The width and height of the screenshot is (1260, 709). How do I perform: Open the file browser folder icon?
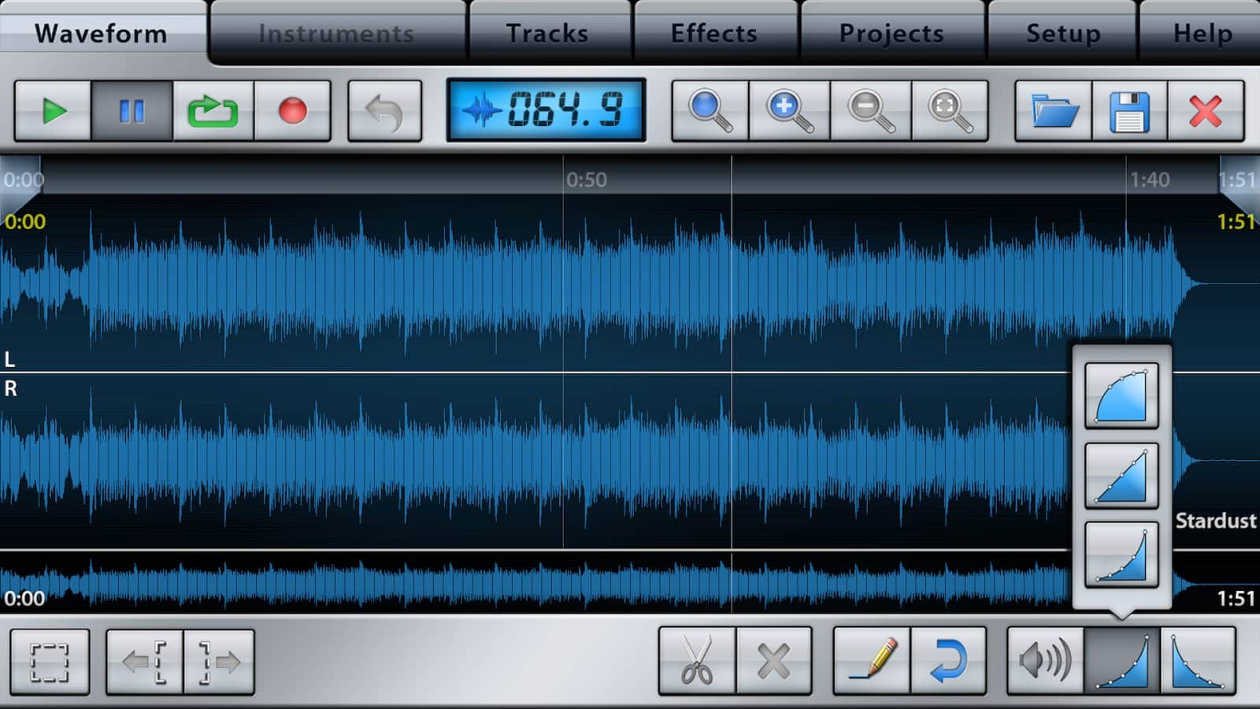click(1050, 110)
